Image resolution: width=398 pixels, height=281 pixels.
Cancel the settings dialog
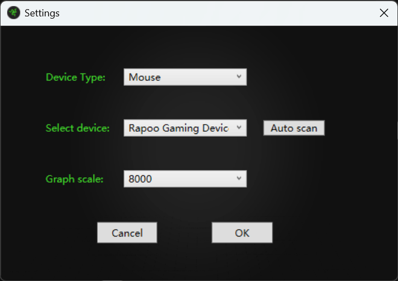(127, 233)
